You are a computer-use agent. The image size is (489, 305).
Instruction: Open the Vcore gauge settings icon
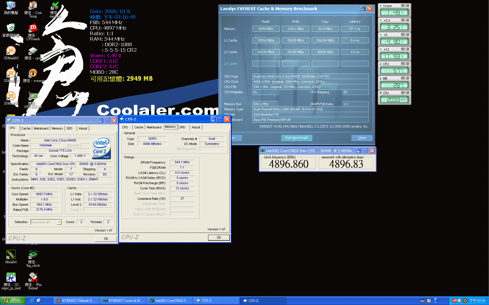[x=403, y=6]
